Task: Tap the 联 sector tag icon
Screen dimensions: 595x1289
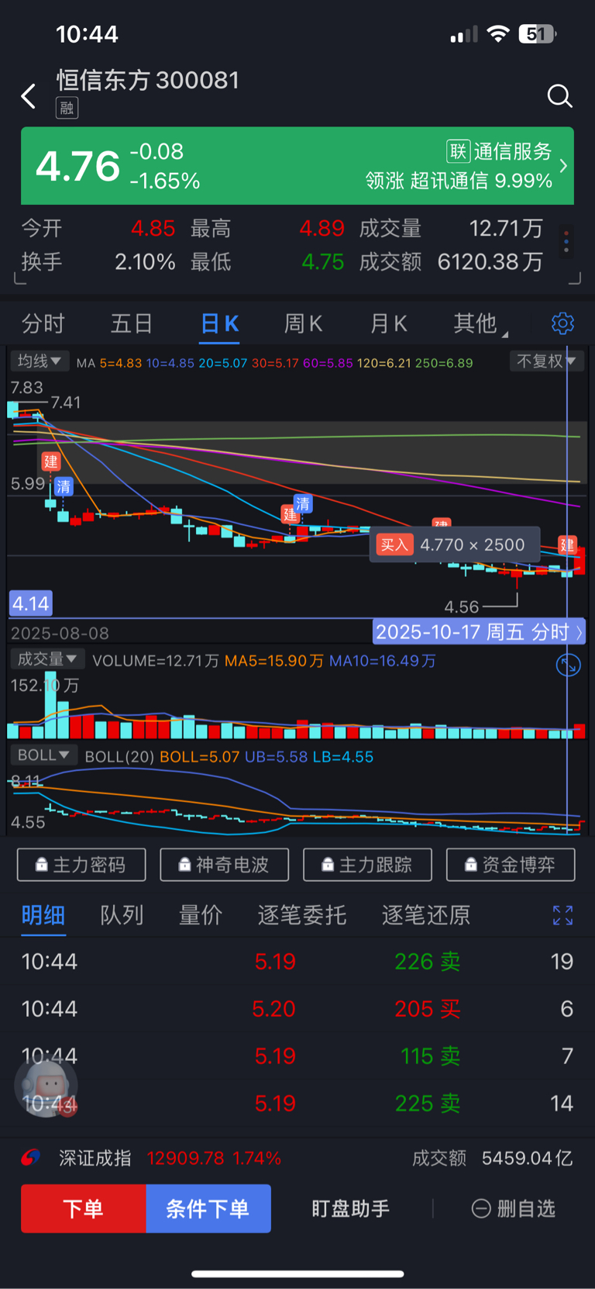Action: 458,151
